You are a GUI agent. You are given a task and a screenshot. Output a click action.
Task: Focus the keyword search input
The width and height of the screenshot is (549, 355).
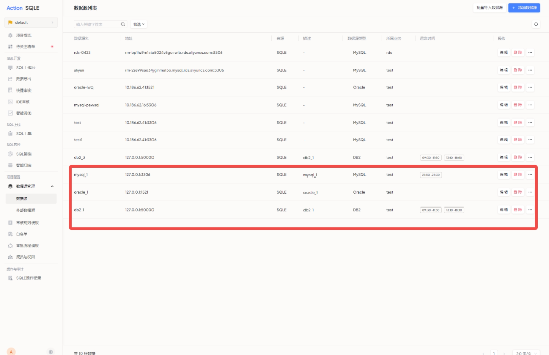[97, 24]
